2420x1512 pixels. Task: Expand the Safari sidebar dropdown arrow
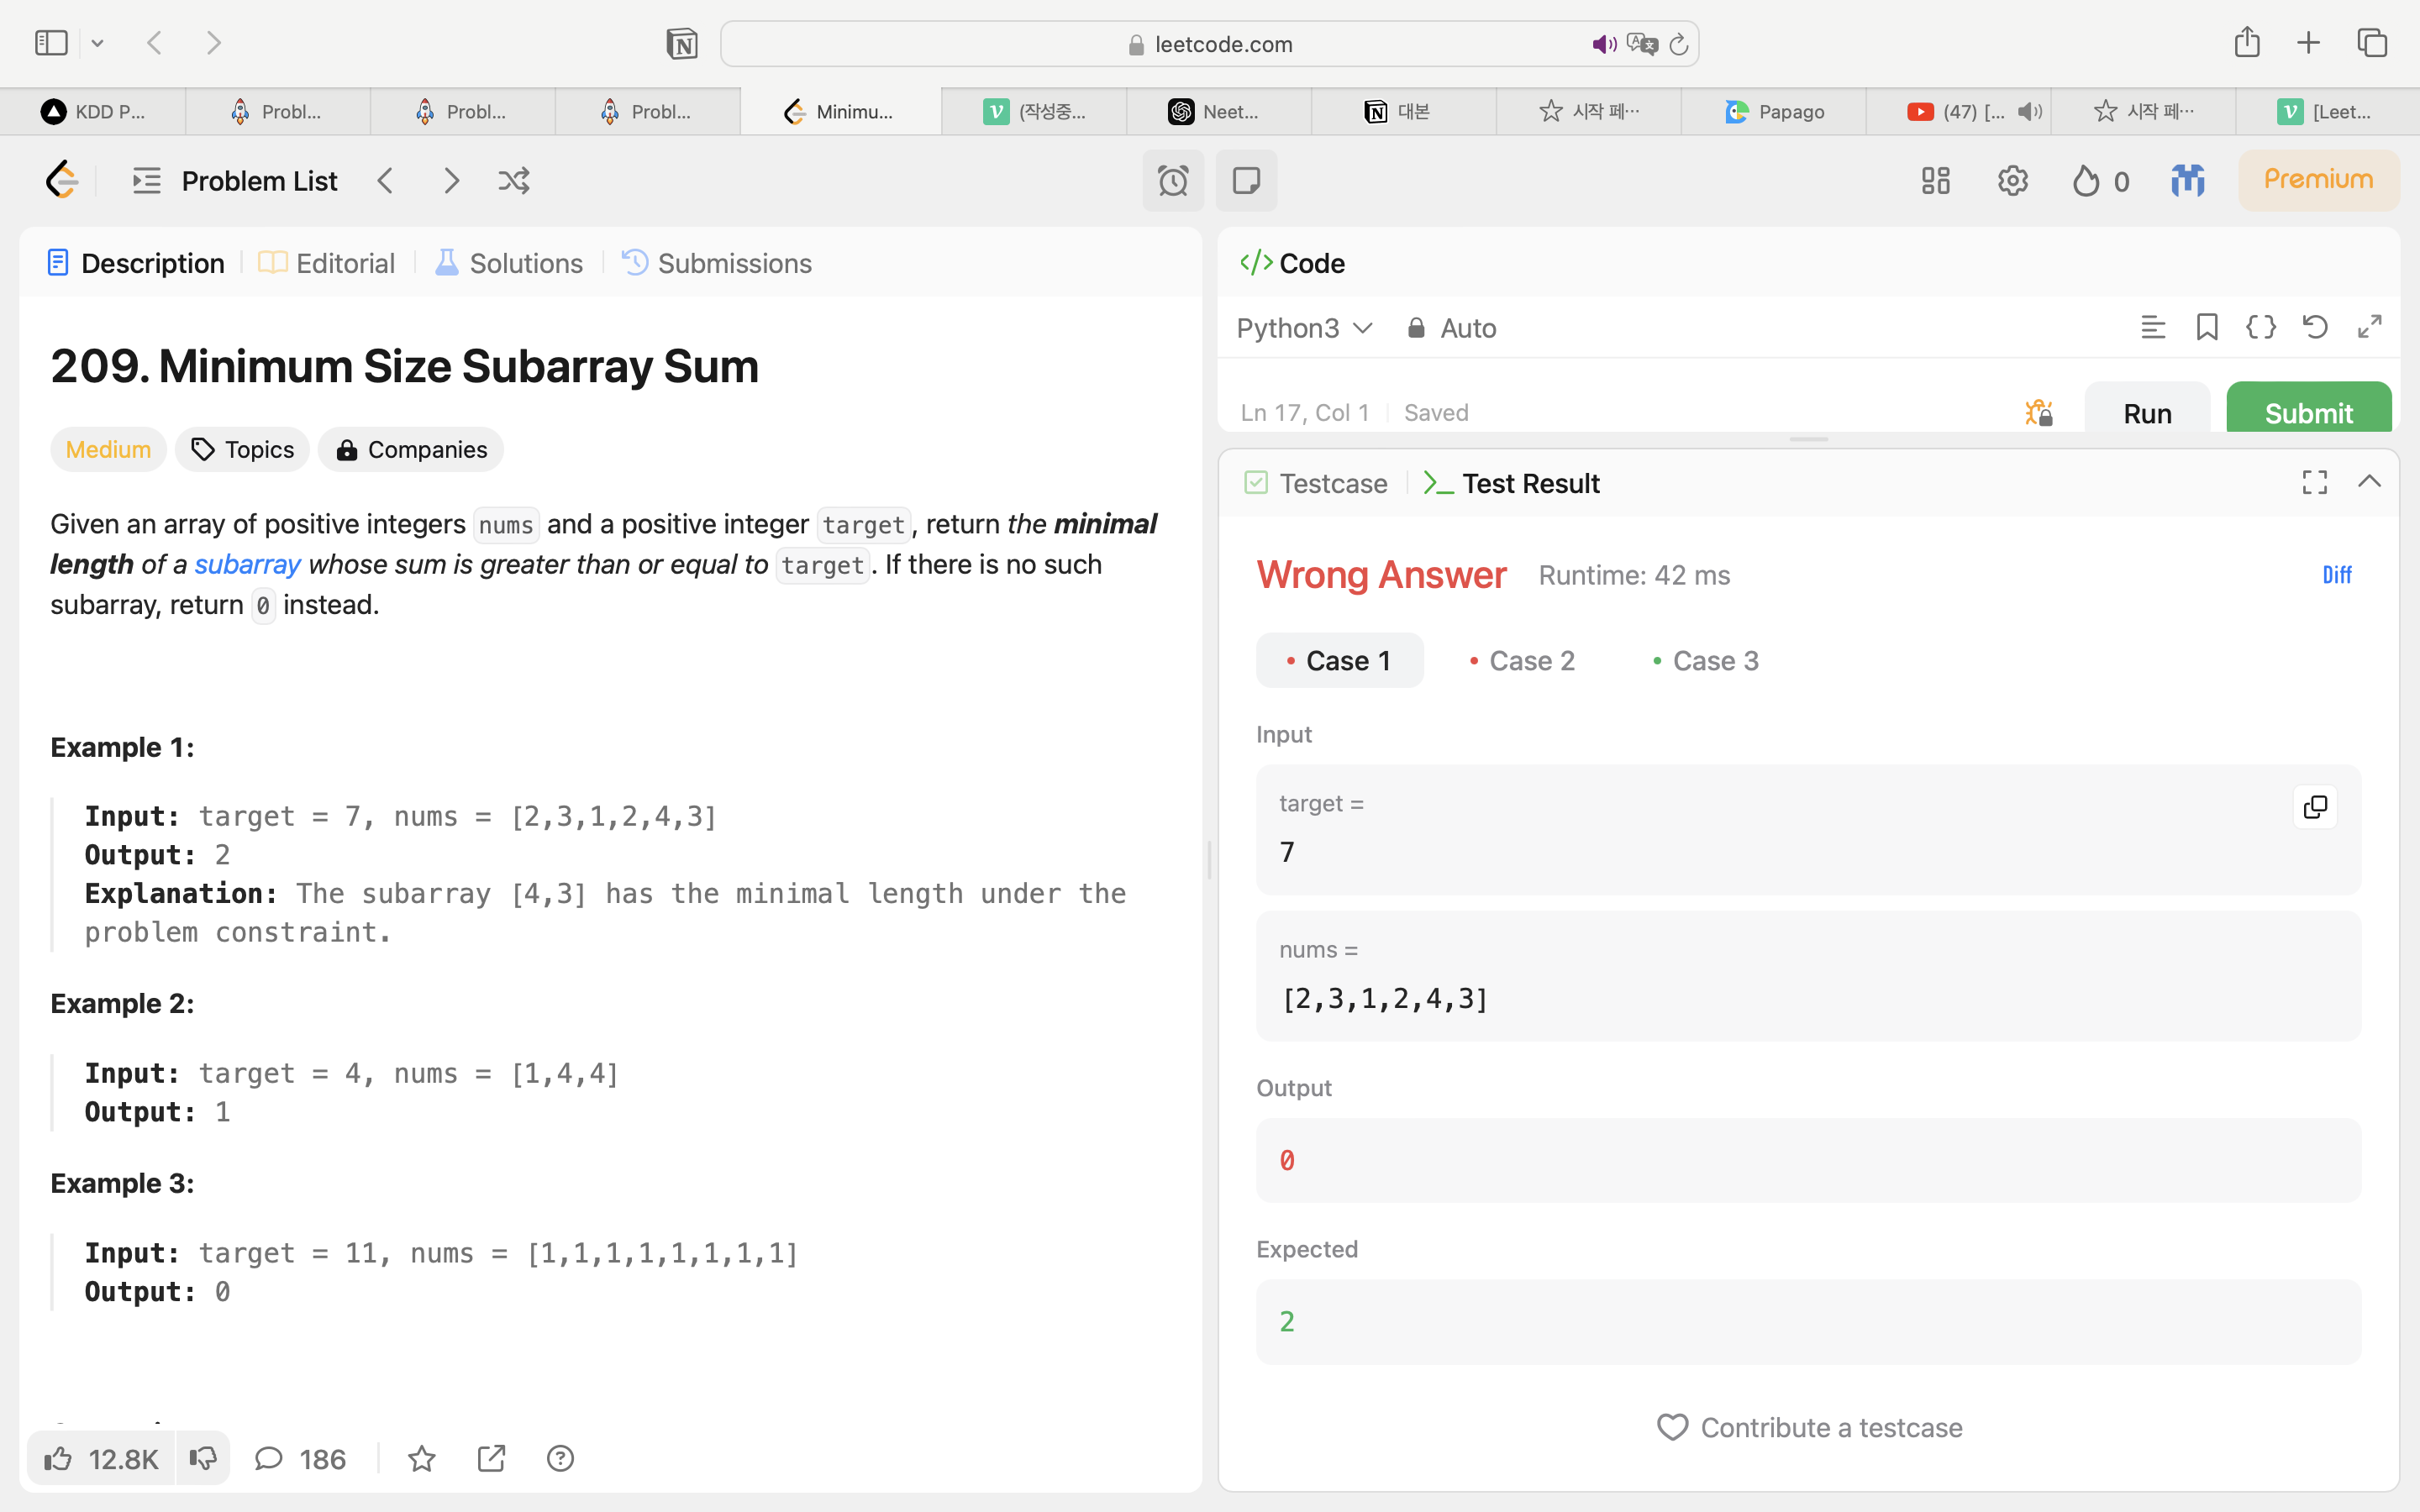97,43
